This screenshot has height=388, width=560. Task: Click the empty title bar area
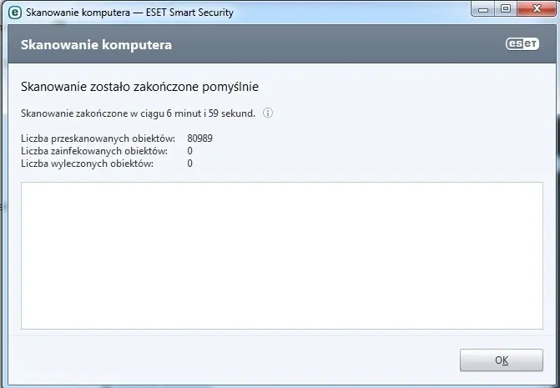click(351, 13)
